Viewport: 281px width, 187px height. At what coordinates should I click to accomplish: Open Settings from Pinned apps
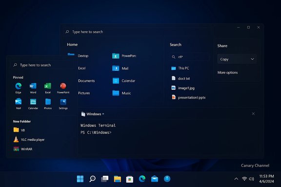coord(63,104)
